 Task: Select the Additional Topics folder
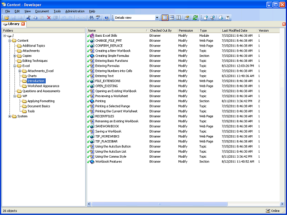point(34,46)
